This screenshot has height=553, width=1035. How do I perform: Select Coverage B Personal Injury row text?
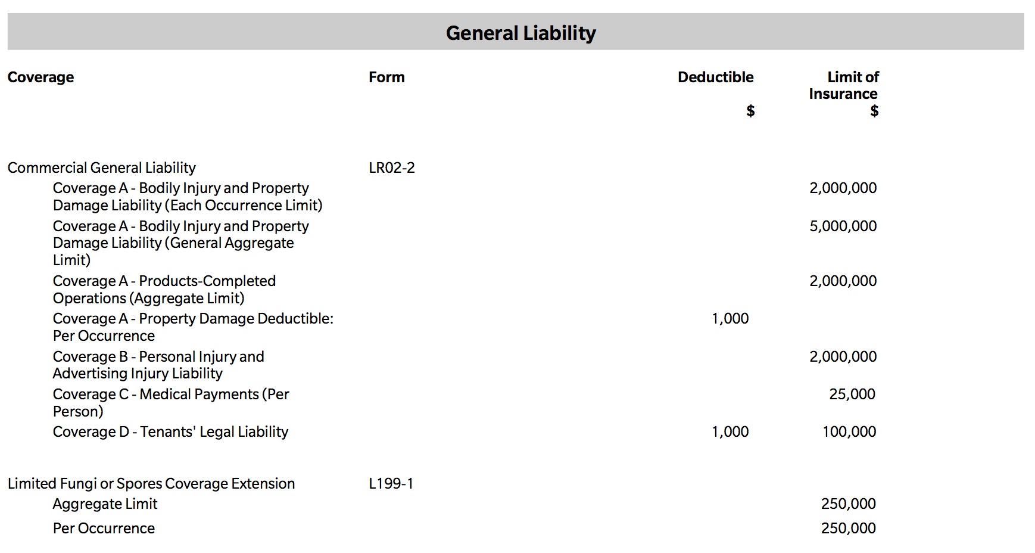point(158,365)
